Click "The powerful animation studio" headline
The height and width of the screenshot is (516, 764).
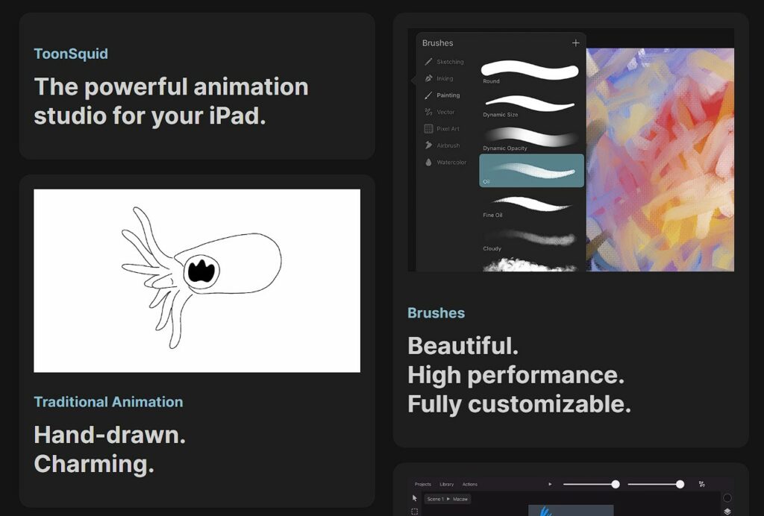[x=171, y=101]
